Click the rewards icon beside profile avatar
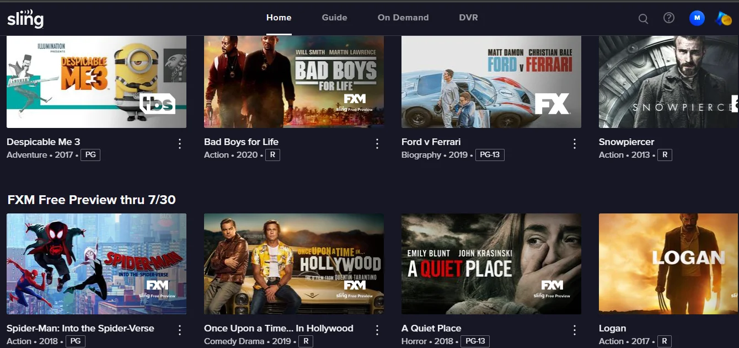Image resolution: width=739 pixels, height=348 pixels. (x=723, y=18)
